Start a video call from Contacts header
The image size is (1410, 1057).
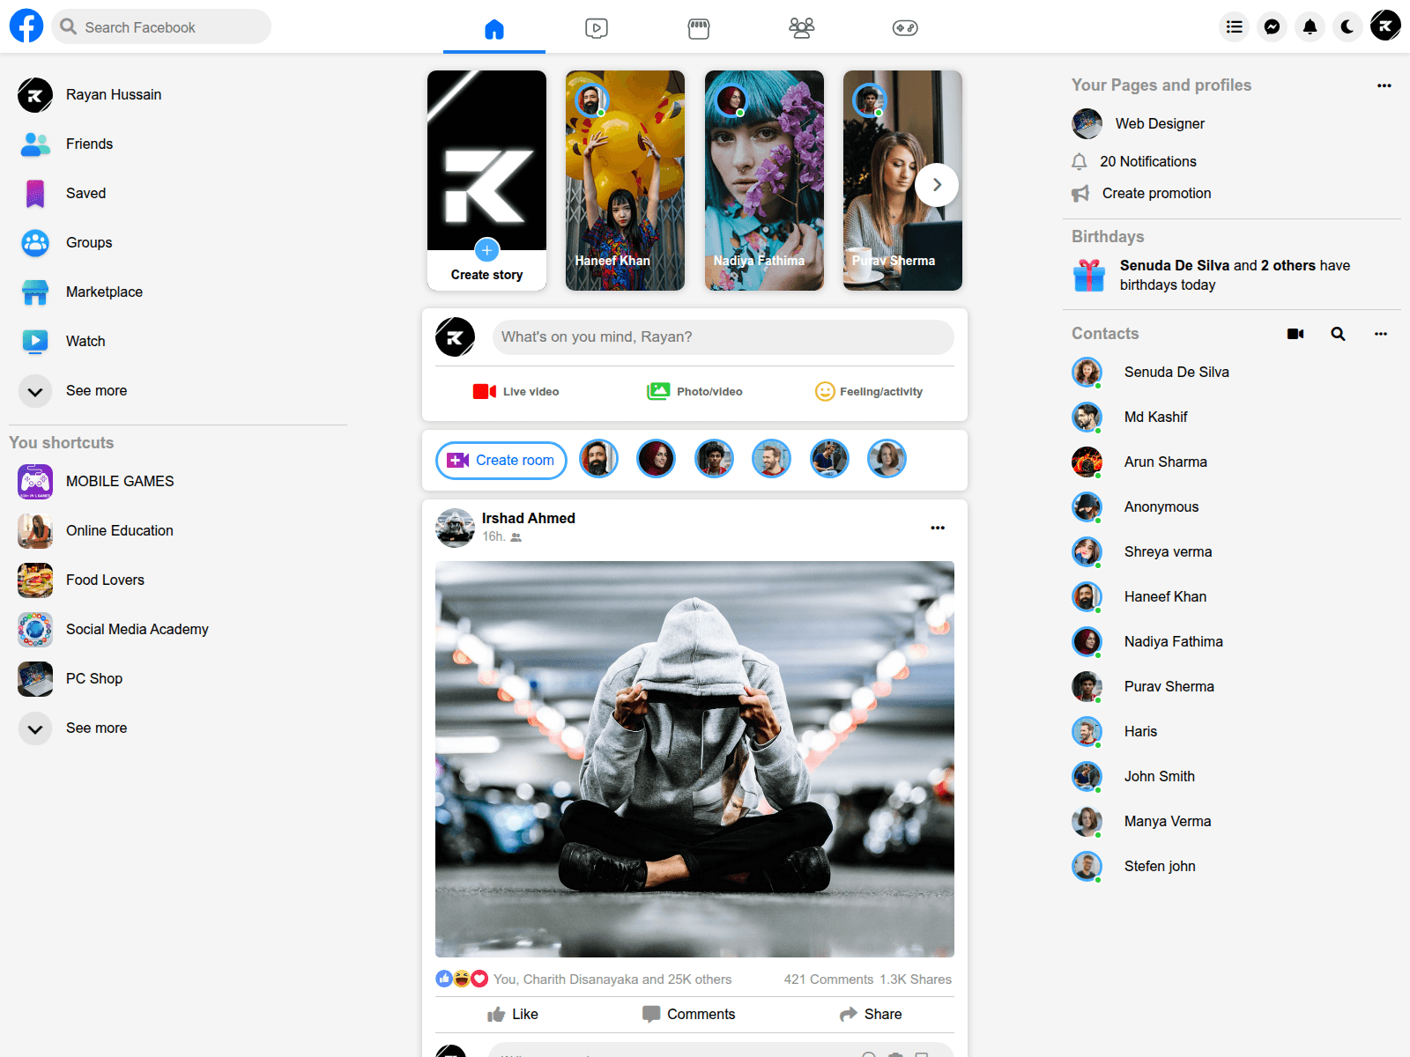click(1295, 334)
